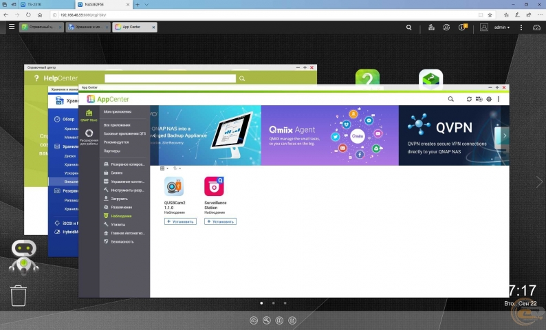The width and height of the screenshot is (546, 330).
Task: Select the Развлечение category
Action: (x=122, y=208)
